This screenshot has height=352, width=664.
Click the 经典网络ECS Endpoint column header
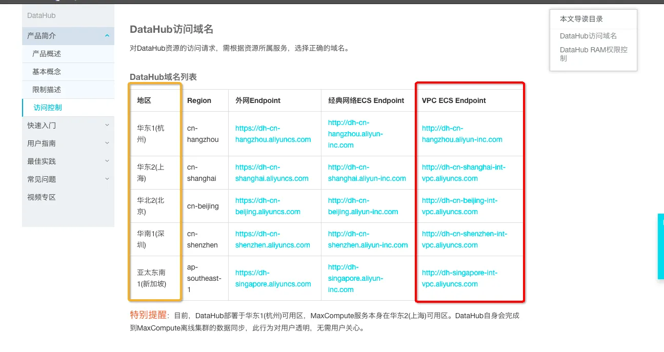point(366,100)
